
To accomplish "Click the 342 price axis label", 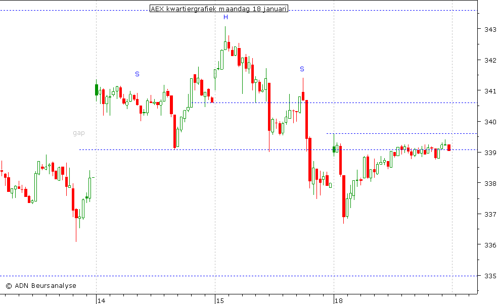I will (490, 60).
